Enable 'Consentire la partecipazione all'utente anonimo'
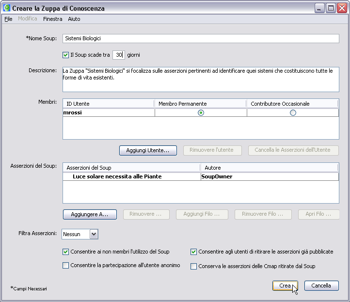 [66, 266]
